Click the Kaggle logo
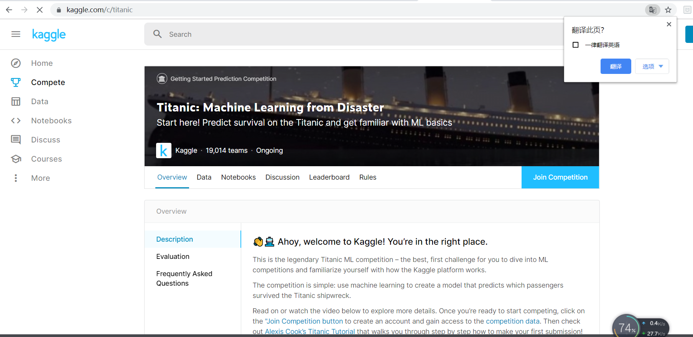The width and height of the screenshot is (693, 337). (x=49, y=35)
